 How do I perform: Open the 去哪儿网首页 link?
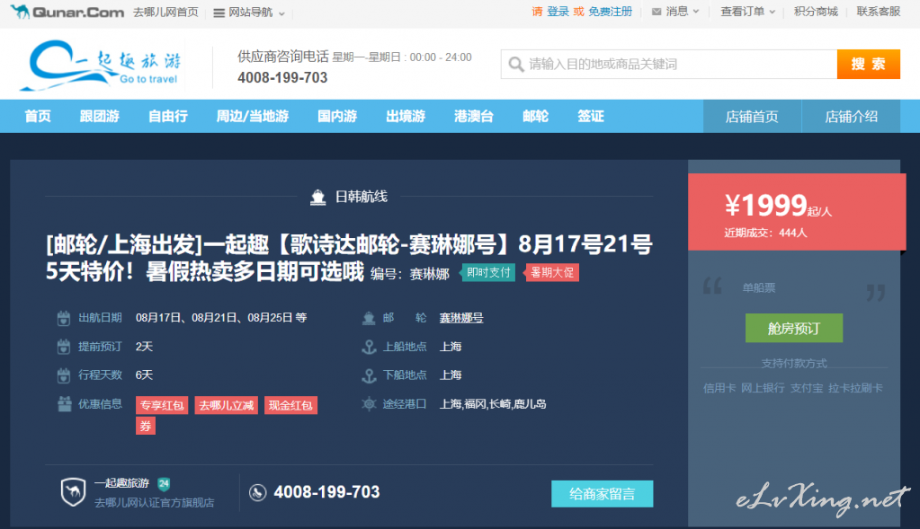coord(165,13)
